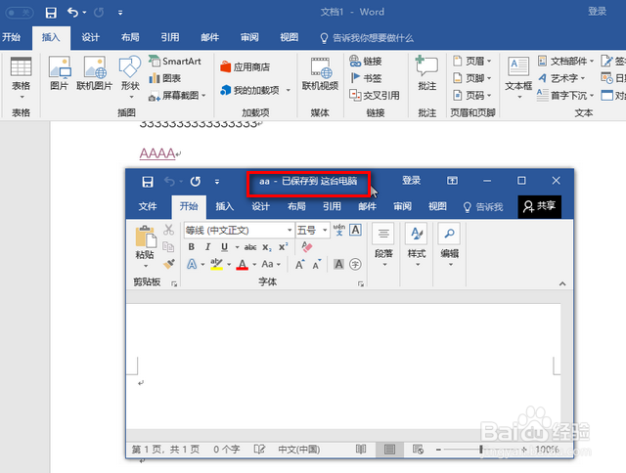The image size is (626, 473).
Task: Click 告诉我你想要做什么 search box
Action: coord(367,38)
